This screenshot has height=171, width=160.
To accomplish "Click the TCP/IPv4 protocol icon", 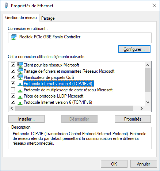I will (20, 84).
